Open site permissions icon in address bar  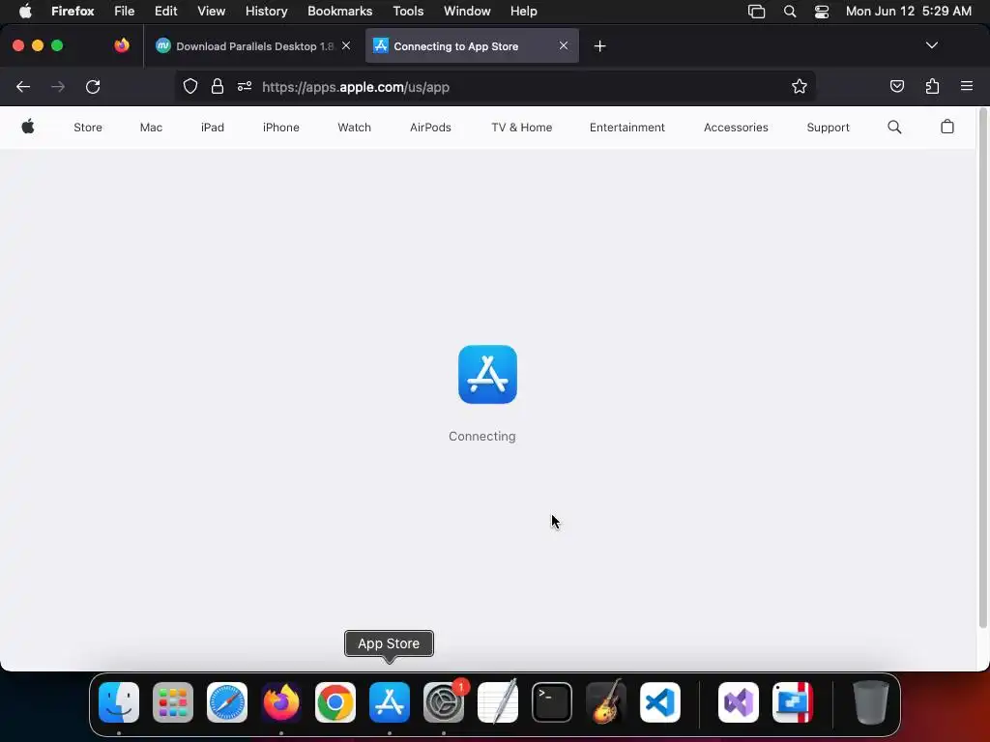[245, 86]
